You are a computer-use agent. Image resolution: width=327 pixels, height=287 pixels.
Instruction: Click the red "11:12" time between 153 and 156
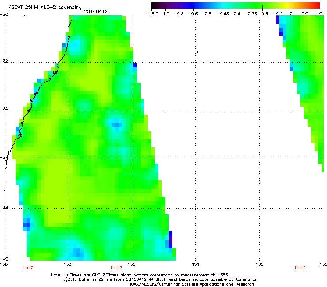coord(116,268)
